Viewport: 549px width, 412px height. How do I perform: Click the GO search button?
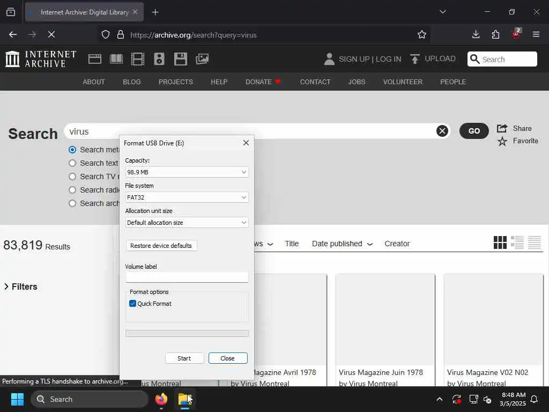474,131
